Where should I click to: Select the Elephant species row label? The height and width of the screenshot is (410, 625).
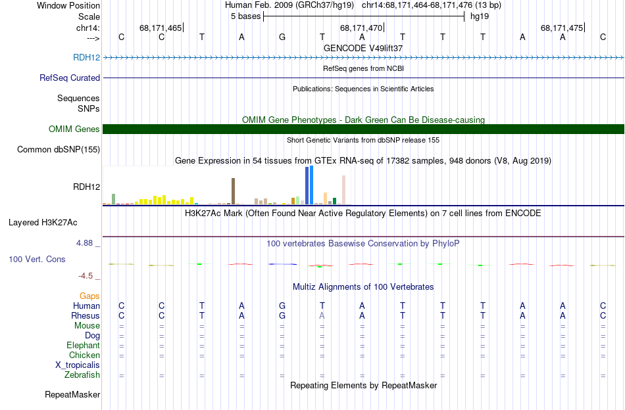83,345
